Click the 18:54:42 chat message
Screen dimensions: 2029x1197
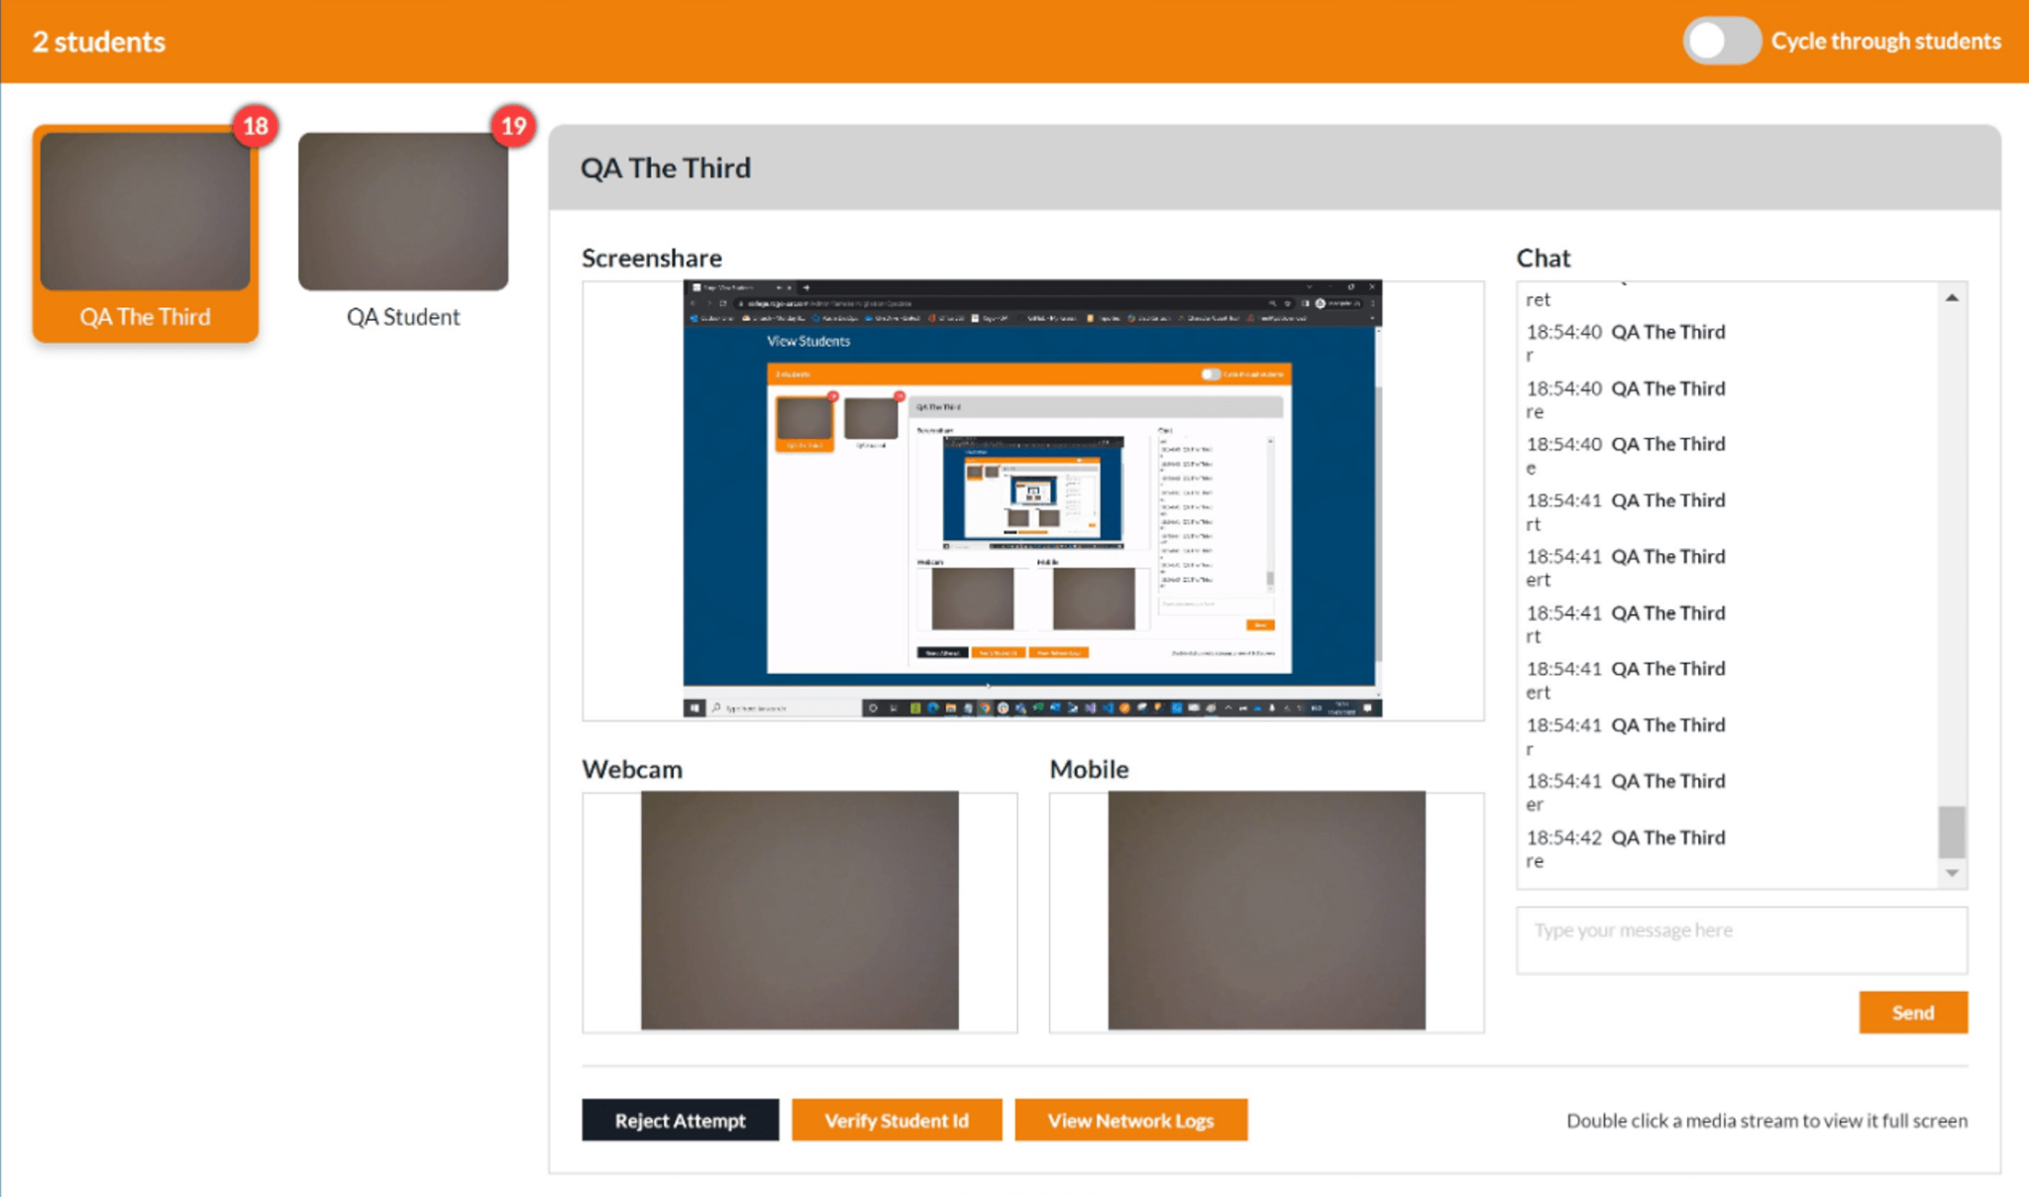click(x=1625, y=848)
